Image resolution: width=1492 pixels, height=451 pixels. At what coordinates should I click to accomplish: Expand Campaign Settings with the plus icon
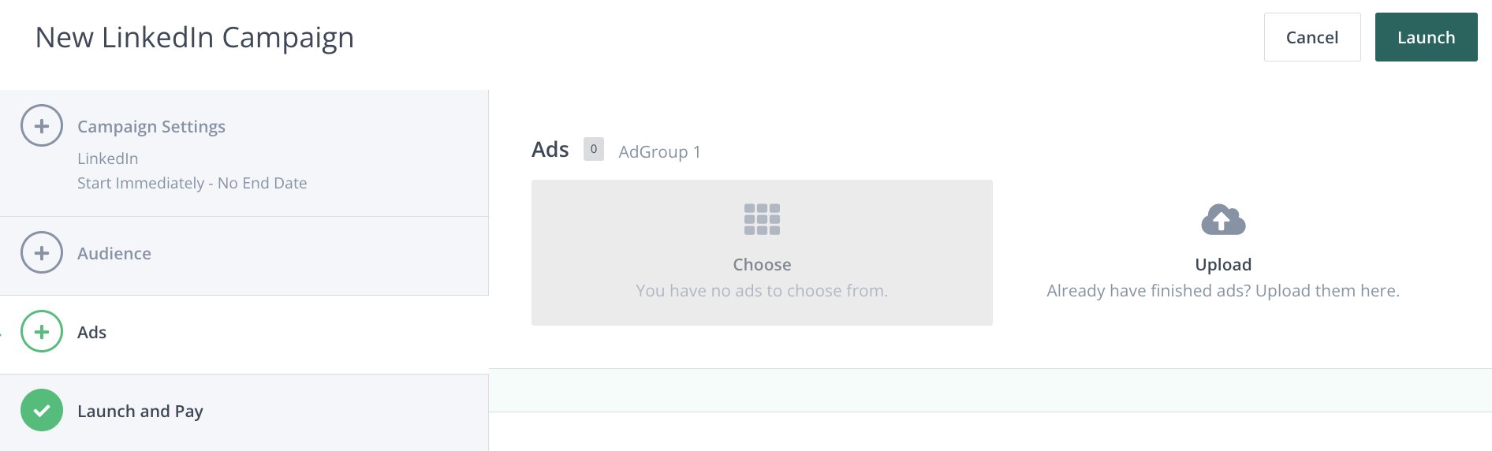42,125
